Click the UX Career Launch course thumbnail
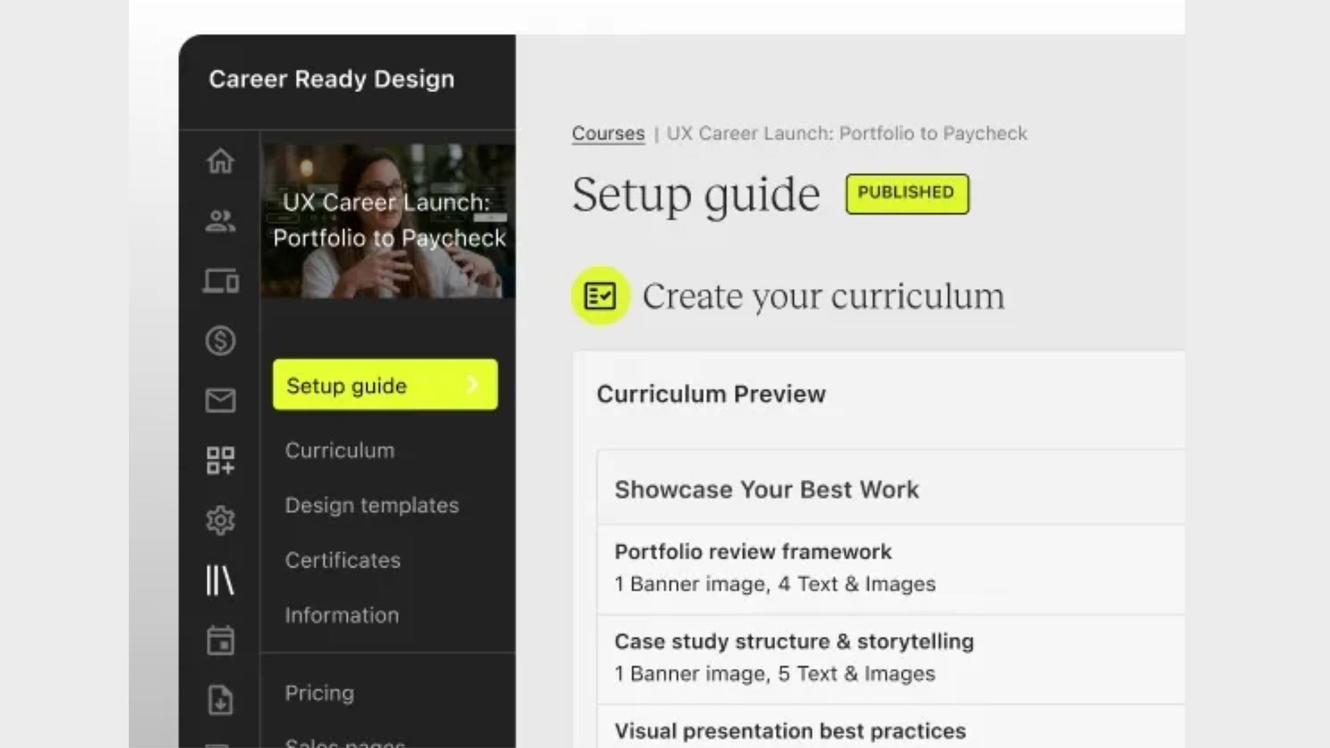Screen dimensions: 1330x748 point(389,221)
